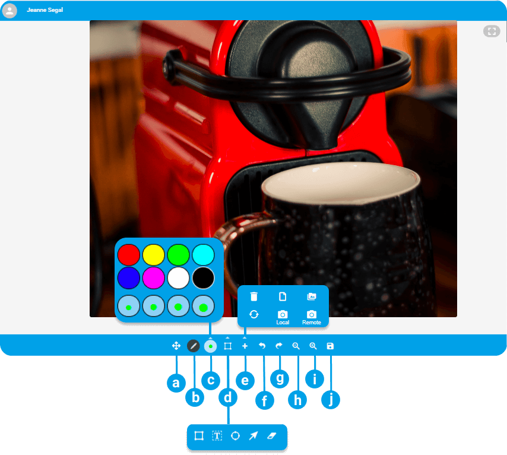The width and height of the screenshot is (507, 455).
Task: Select the rectangle shape in bottom popup
Action: click(x=199, y=436)
